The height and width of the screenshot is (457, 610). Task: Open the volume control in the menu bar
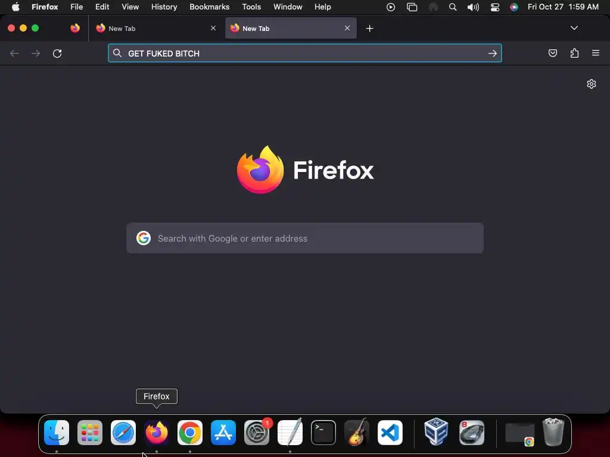[x=473, y=7]
